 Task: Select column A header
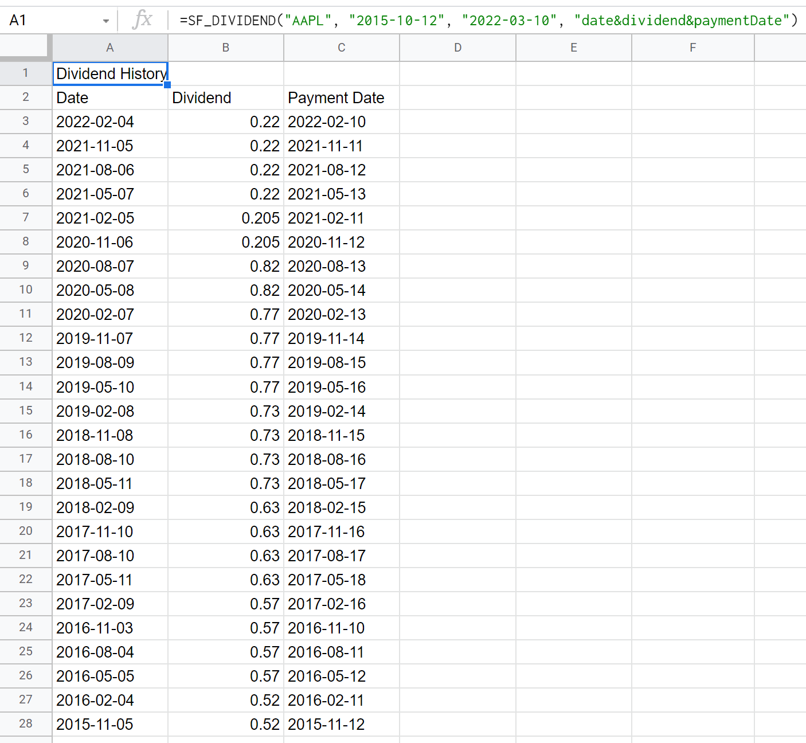tap(110, 48)
